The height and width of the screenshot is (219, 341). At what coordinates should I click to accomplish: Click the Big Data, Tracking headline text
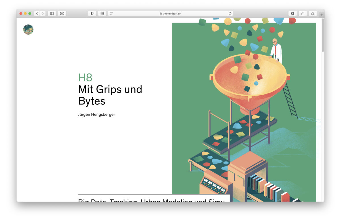coord(151,200)
